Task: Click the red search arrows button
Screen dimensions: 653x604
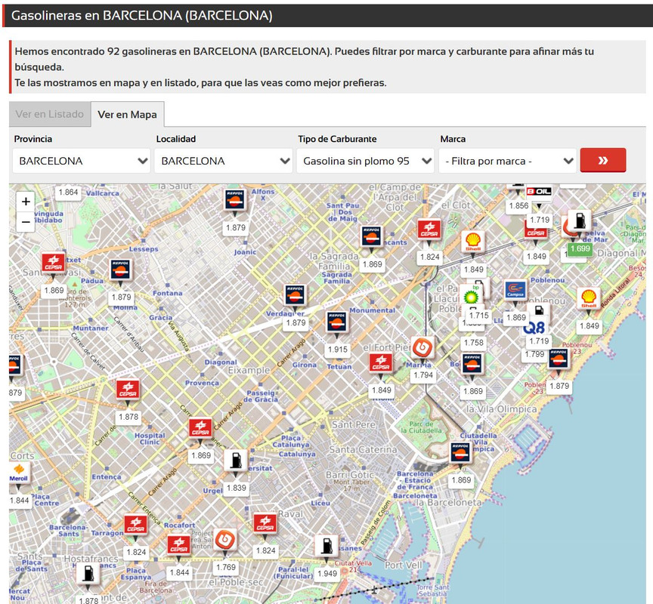Action: [x=602, y=160]
